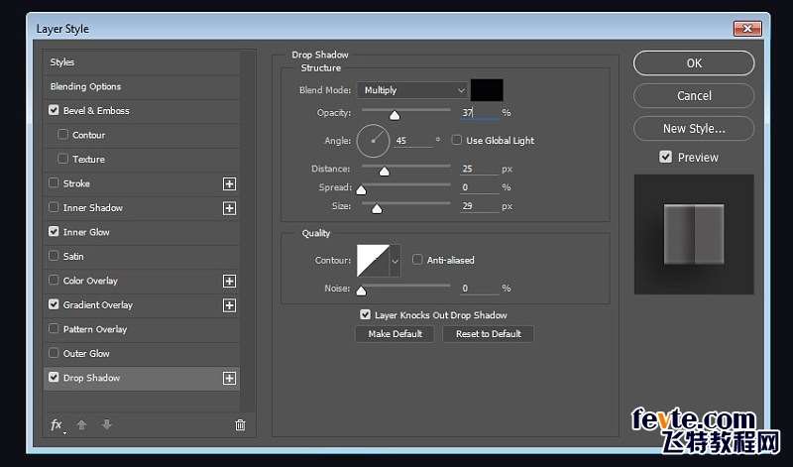Add another Drop Shadow with plus icon
The height and width of the screenshot is (467, 793).
(x=229, y=378)
